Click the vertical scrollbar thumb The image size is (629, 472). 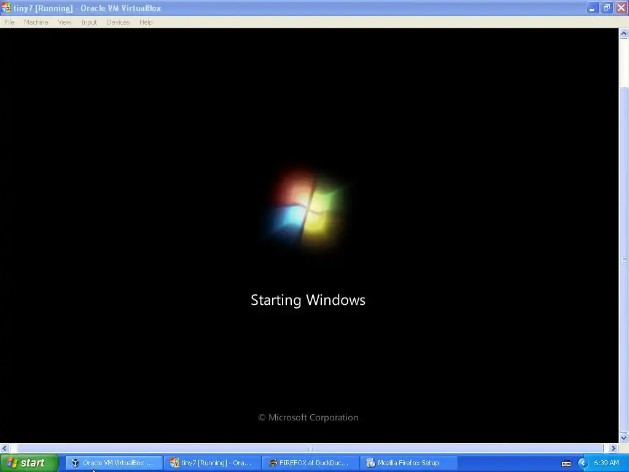623,260
